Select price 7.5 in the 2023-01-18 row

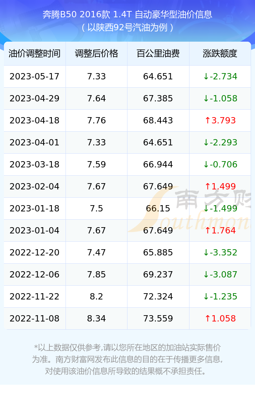coord(97,209)
